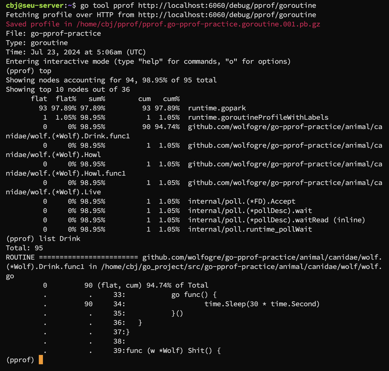Select the internal/poll.runtime_pollWait row
The image size is (389, 371).
click(x=250, y=229)
